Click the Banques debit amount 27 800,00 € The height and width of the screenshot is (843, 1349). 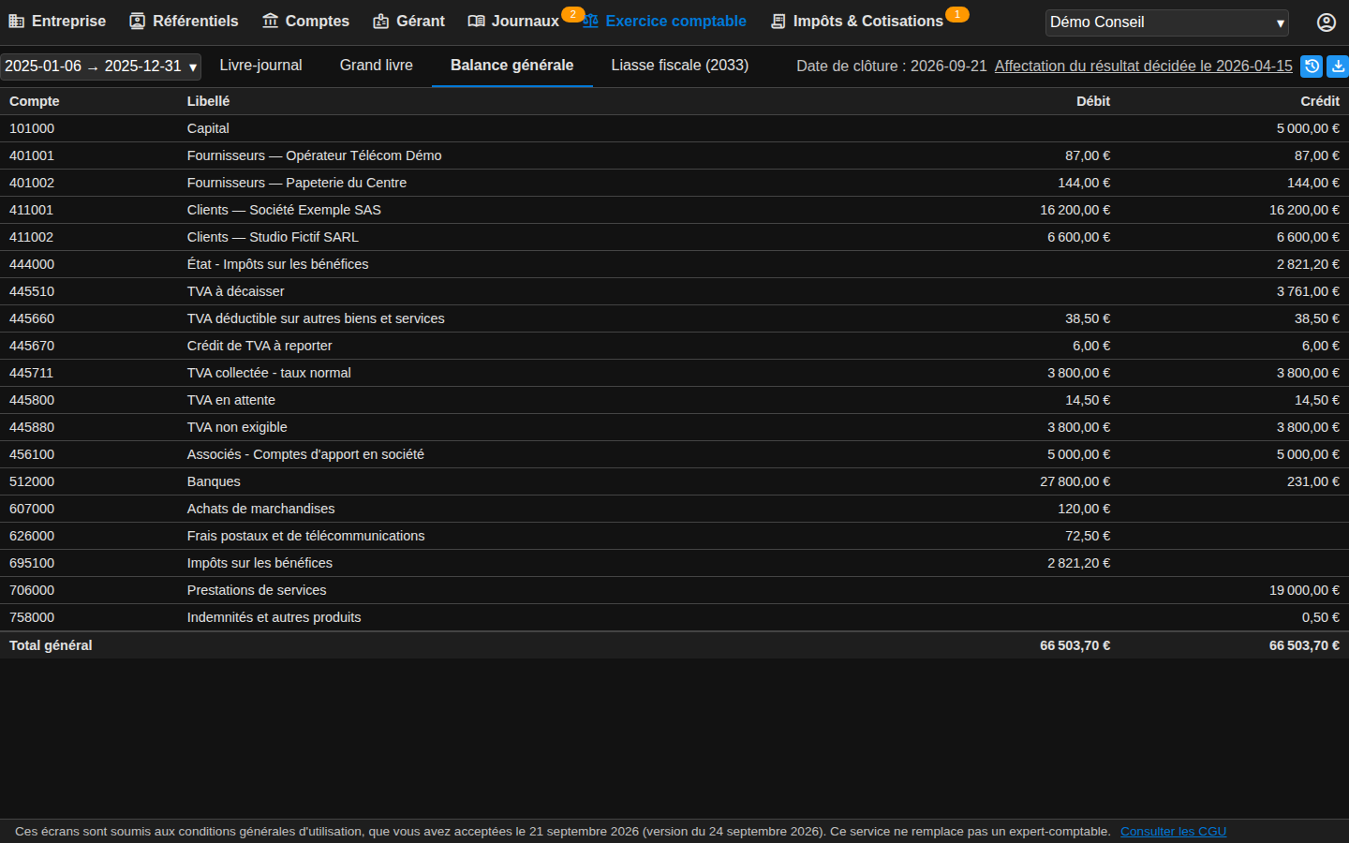(x=1075, y=481)
